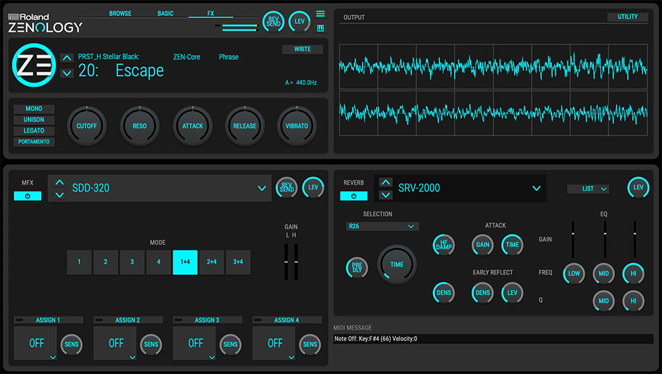
Task: Click the reverb LEV knob next to LIST
Action: click(x=638, y=188)
